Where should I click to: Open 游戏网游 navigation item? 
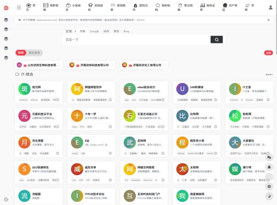pyautogui.click(x=118, y=7)
